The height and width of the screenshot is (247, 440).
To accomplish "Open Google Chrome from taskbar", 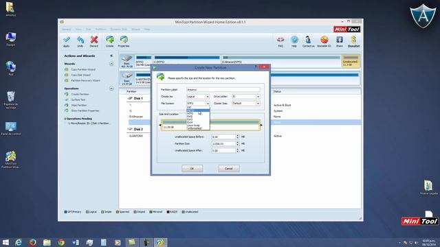I will click(x=61, y=242).
